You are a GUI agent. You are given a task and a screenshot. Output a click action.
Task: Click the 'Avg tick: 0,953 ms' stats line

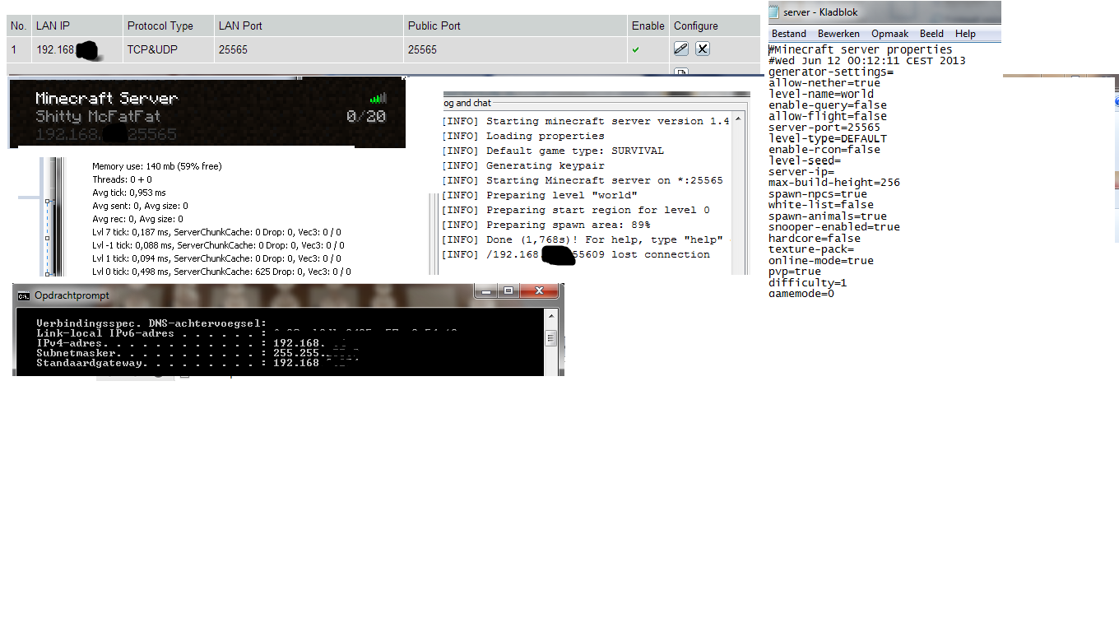pyautogui.click(x=129, y=193)
